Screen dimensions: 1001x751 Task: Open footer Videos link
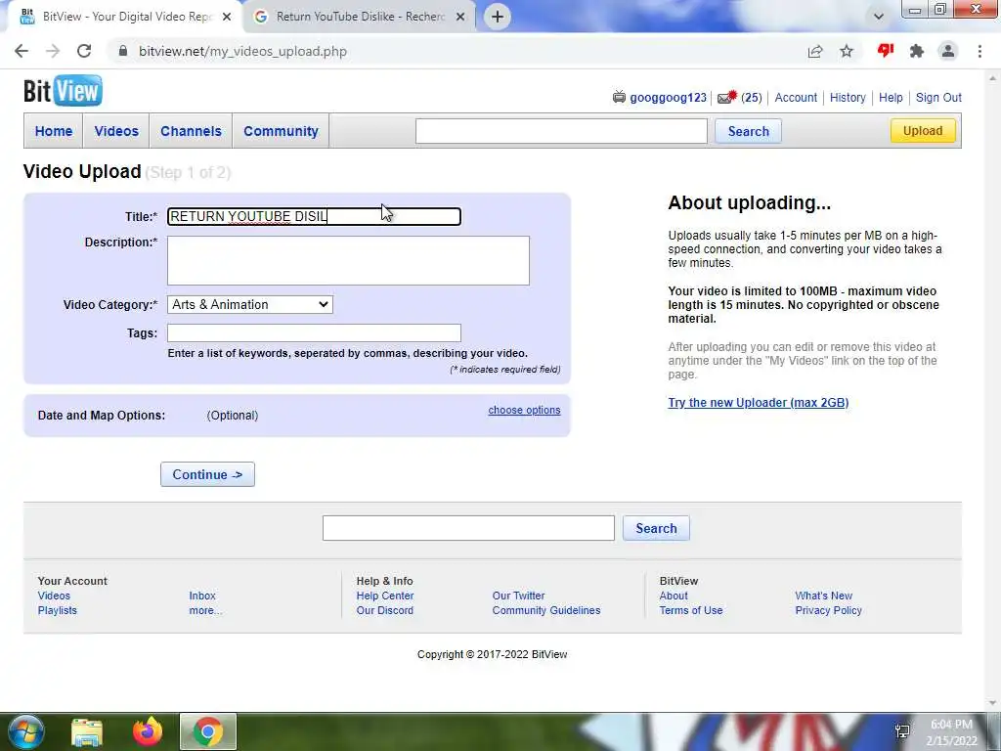55,596
